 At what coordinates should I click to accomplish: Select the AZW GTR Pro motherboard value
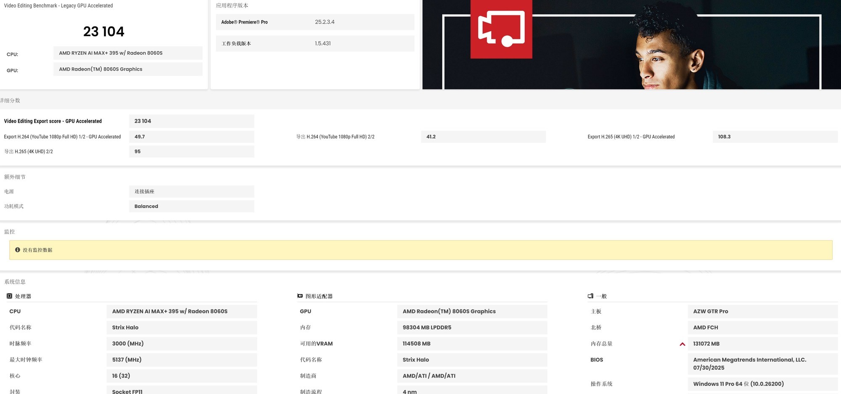tap(710, 312)
